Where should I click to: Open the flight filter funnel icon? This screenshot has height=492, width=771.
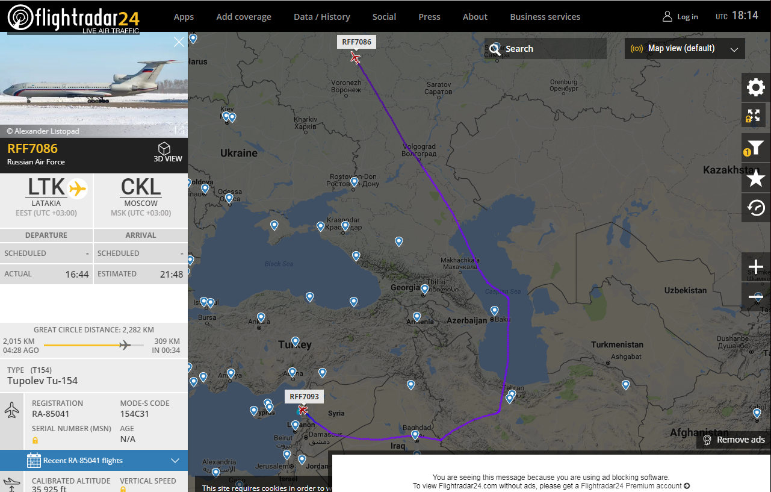click(755, 148)
